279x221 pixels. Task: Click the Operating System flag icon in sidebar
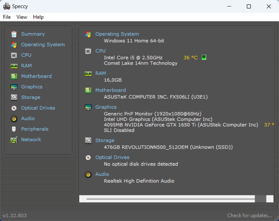pos(14,45)
